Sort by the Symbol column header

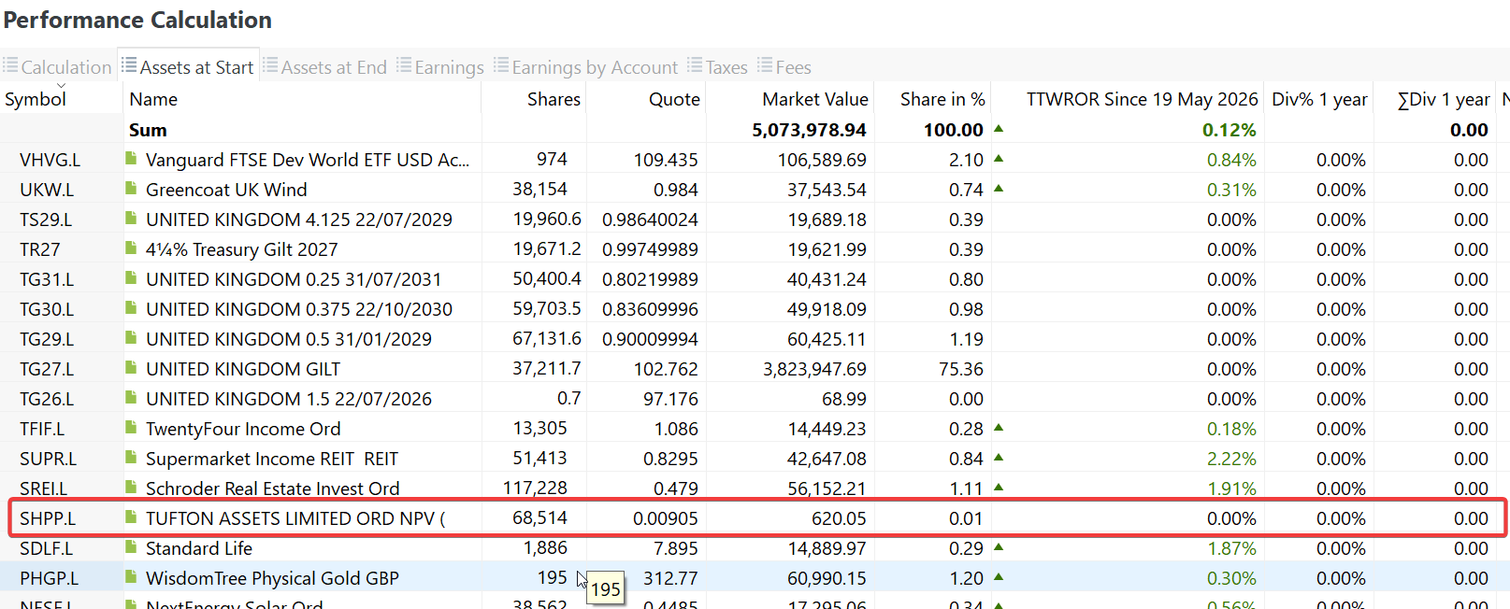pos(36,99)
